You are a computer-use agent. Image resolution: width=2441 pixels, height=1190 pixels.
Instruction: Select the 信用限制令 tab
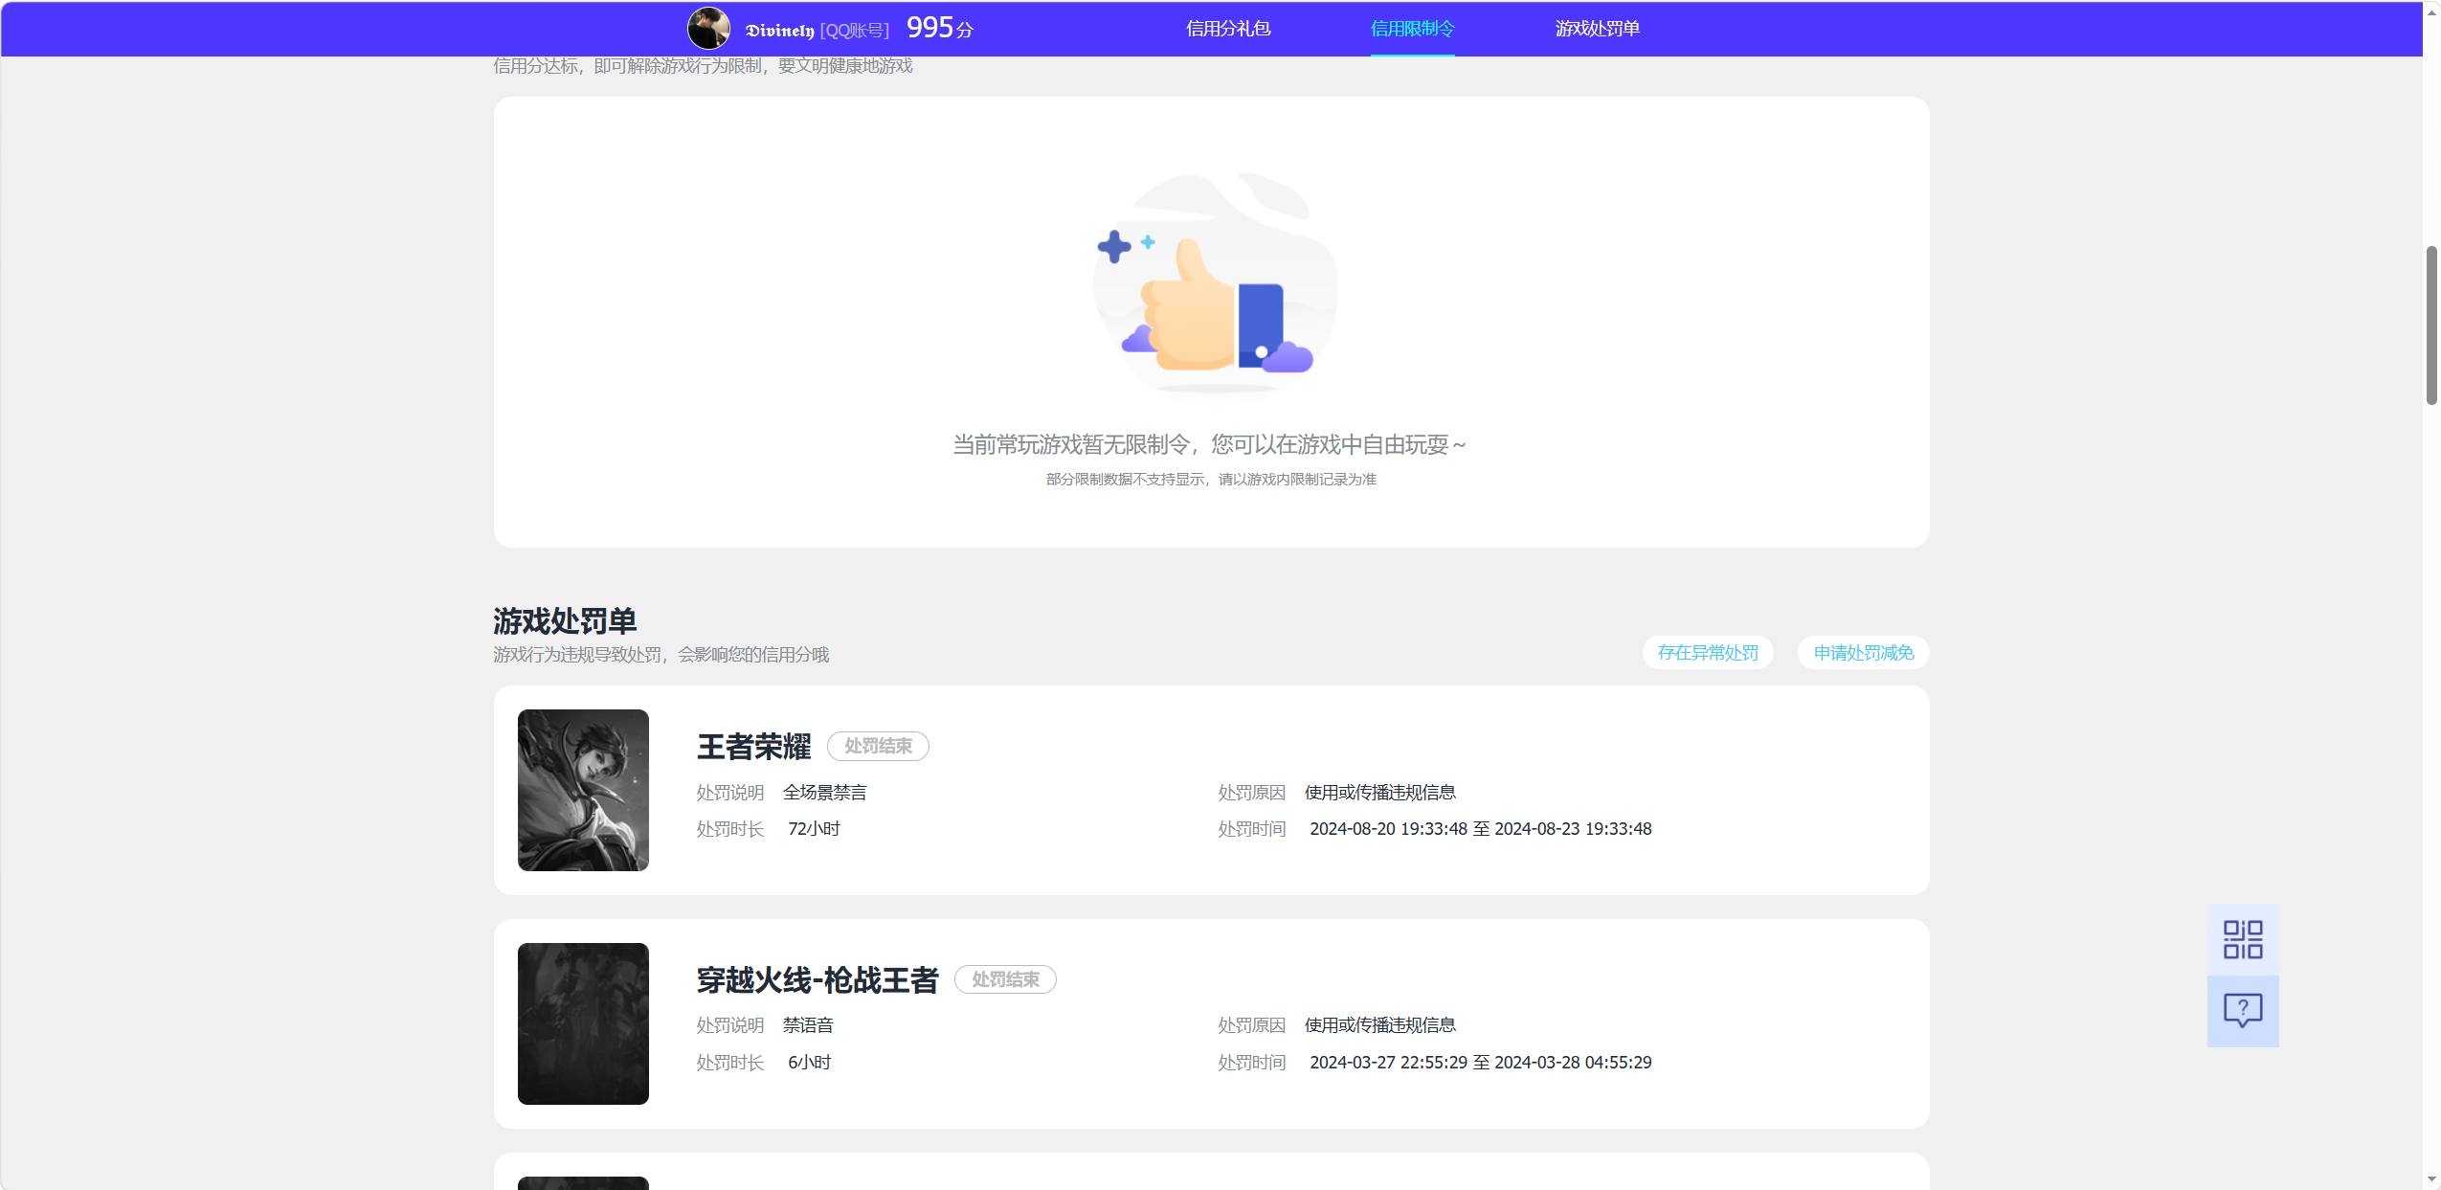[x=1412, y=29]
